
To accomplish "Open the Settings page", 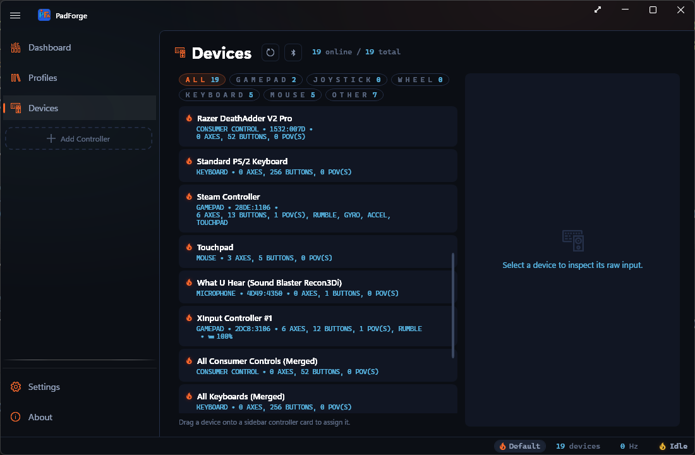I will point(80,387).
